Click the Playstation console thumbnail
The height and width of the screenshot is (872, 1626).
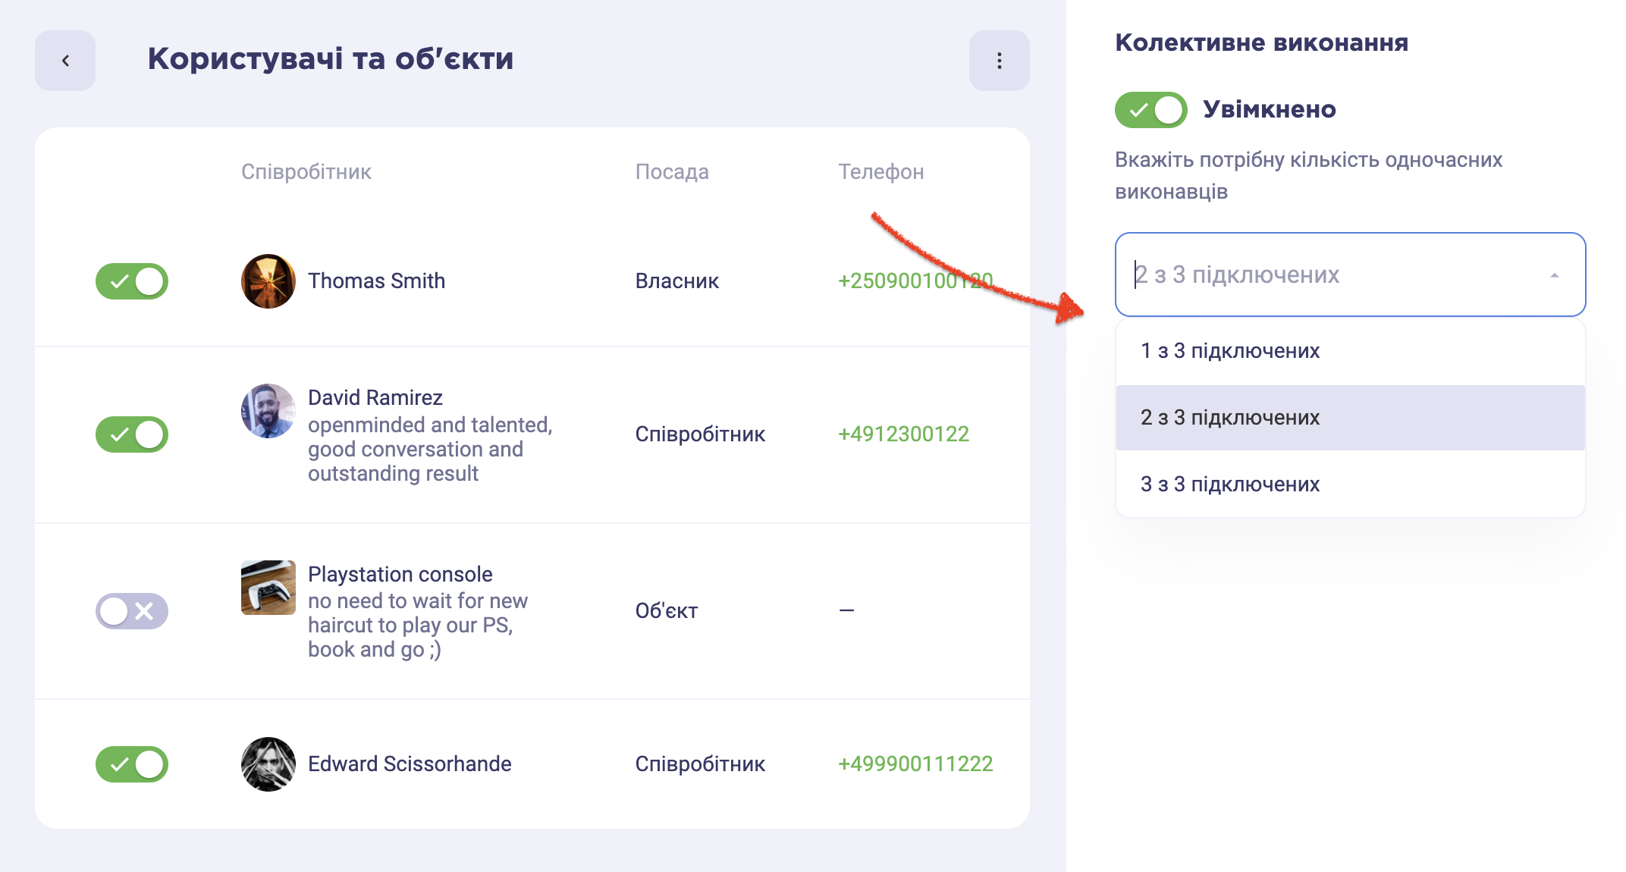tap(268, 588)
